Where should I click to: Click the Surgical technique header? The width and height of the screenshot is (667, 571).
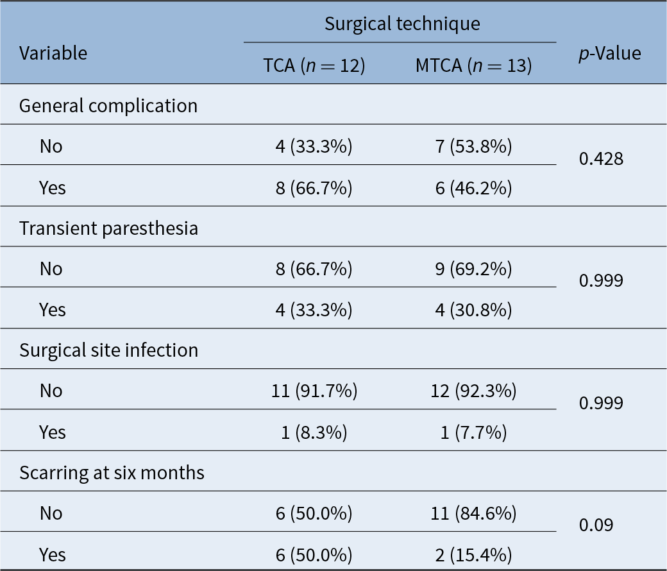click(402, 24)
